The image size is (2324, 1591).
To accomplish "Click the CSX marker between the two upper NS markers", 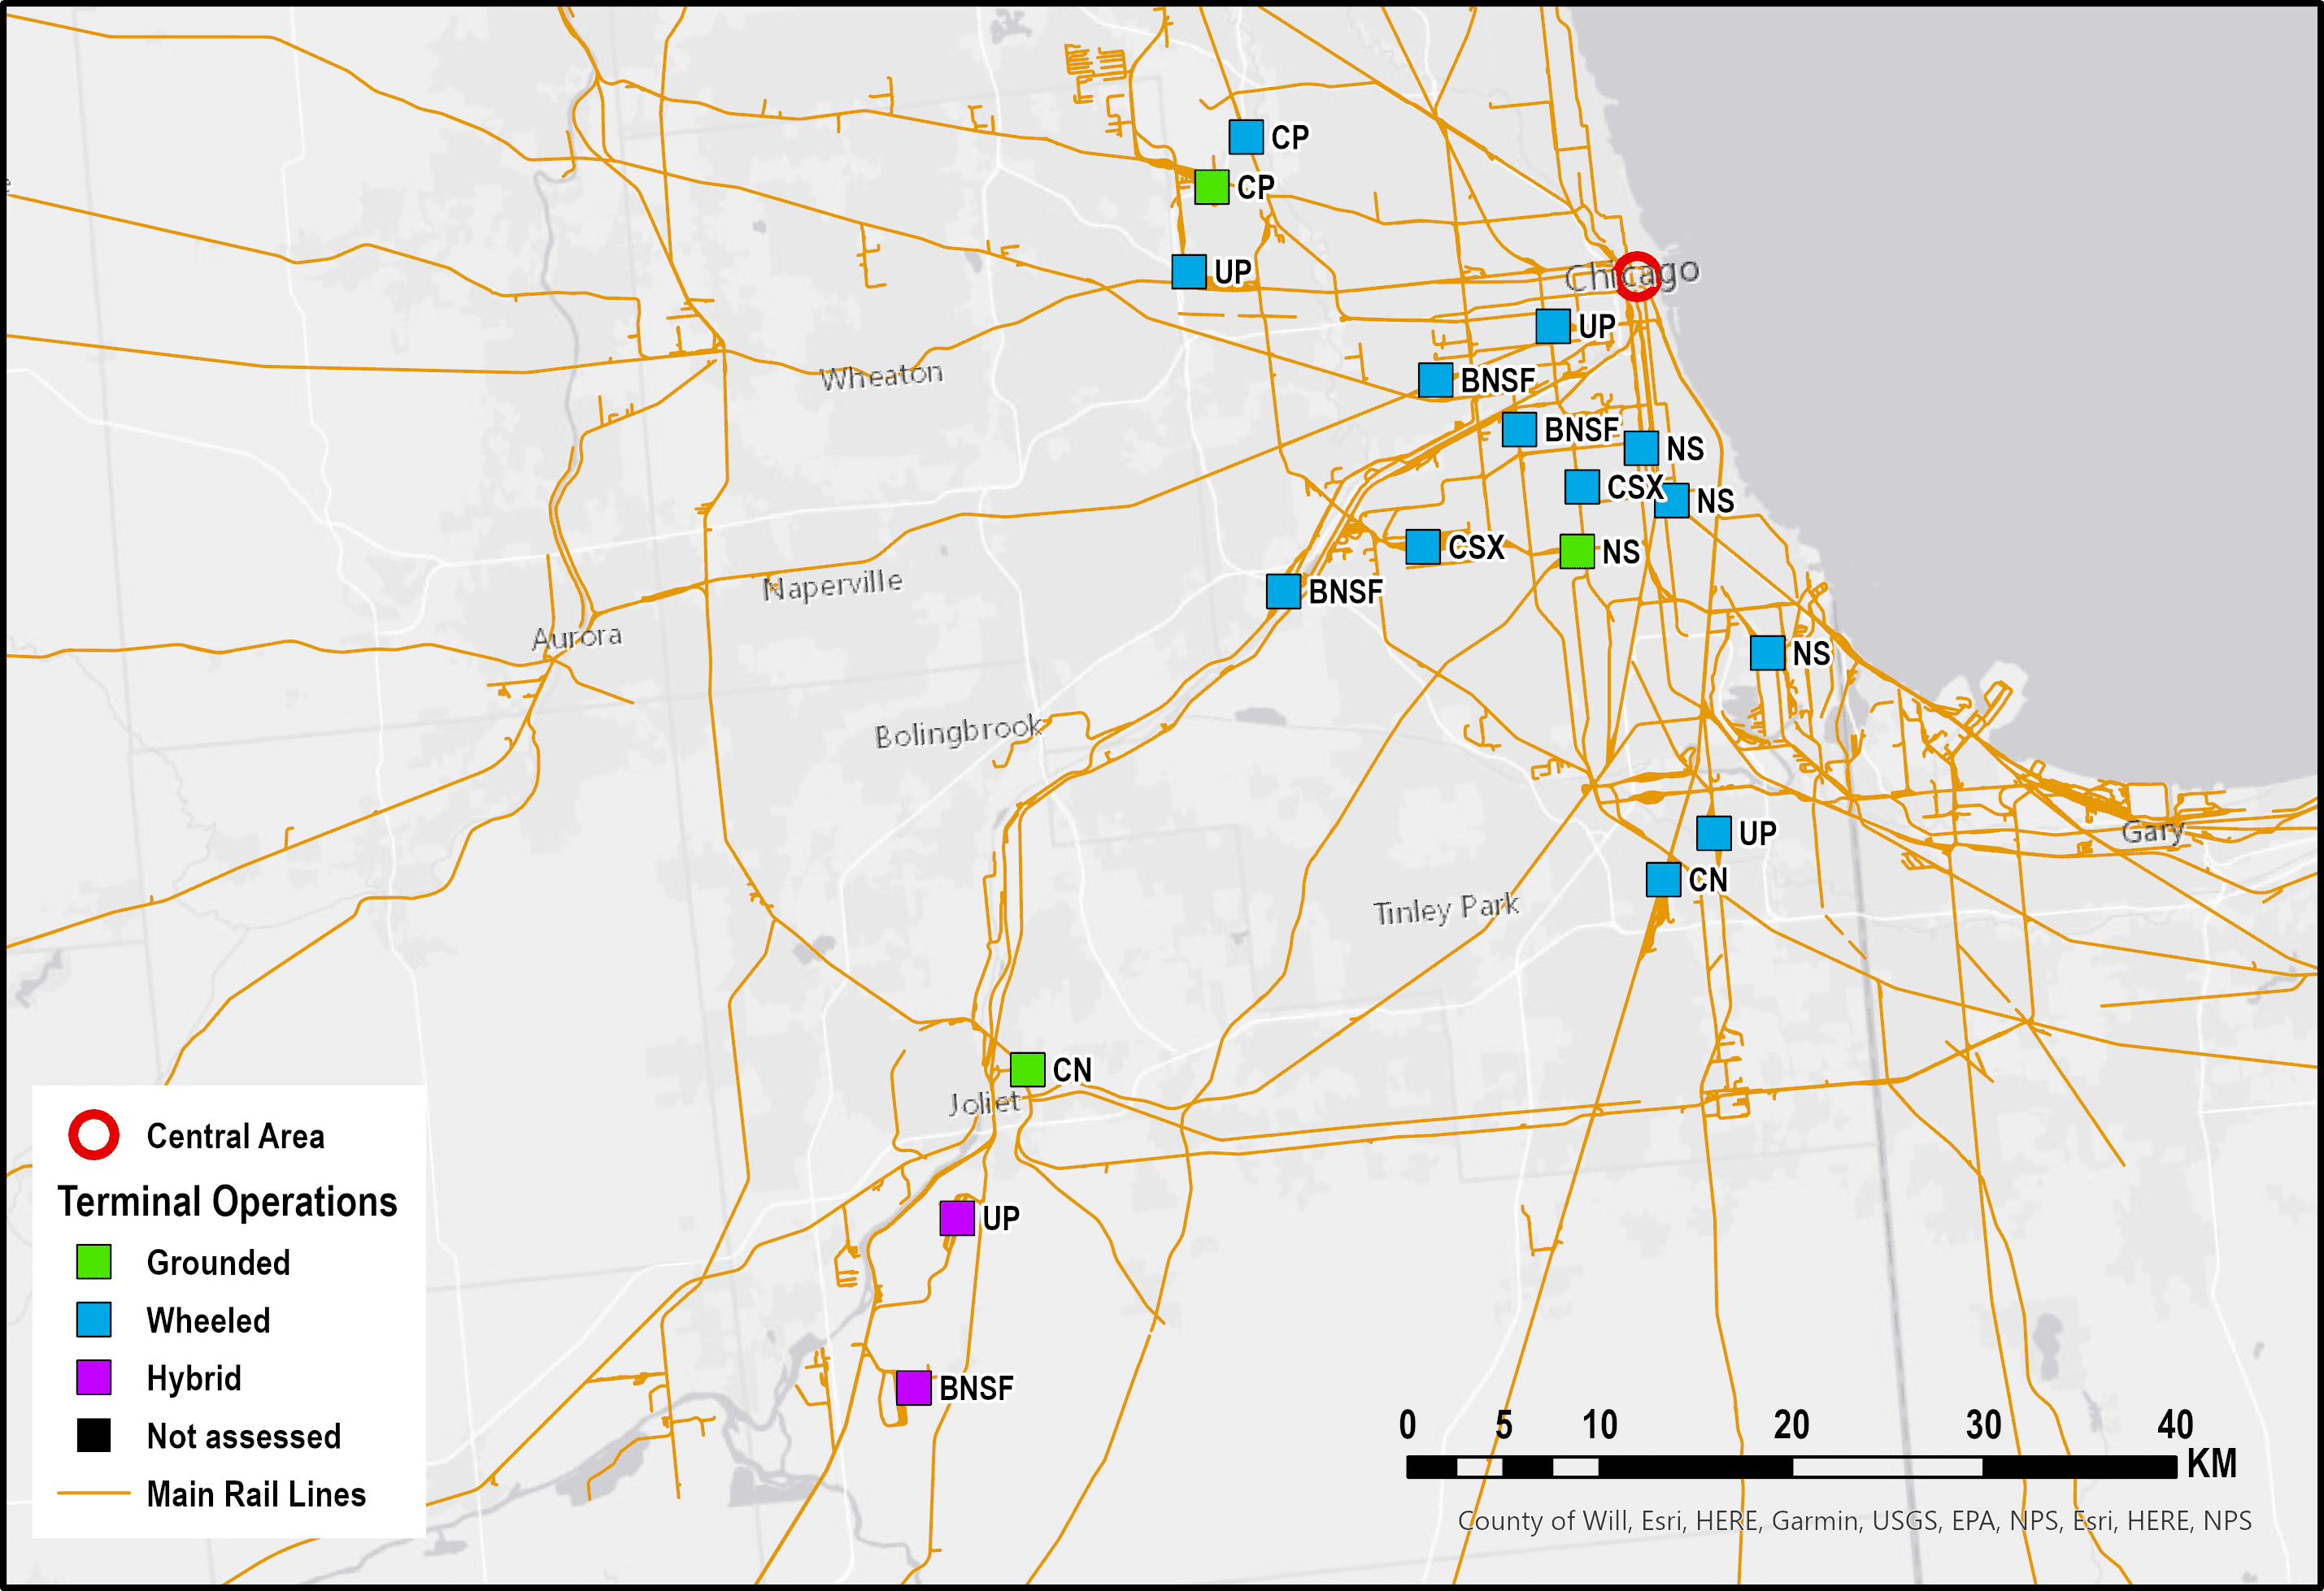I will click(1582, 488).
